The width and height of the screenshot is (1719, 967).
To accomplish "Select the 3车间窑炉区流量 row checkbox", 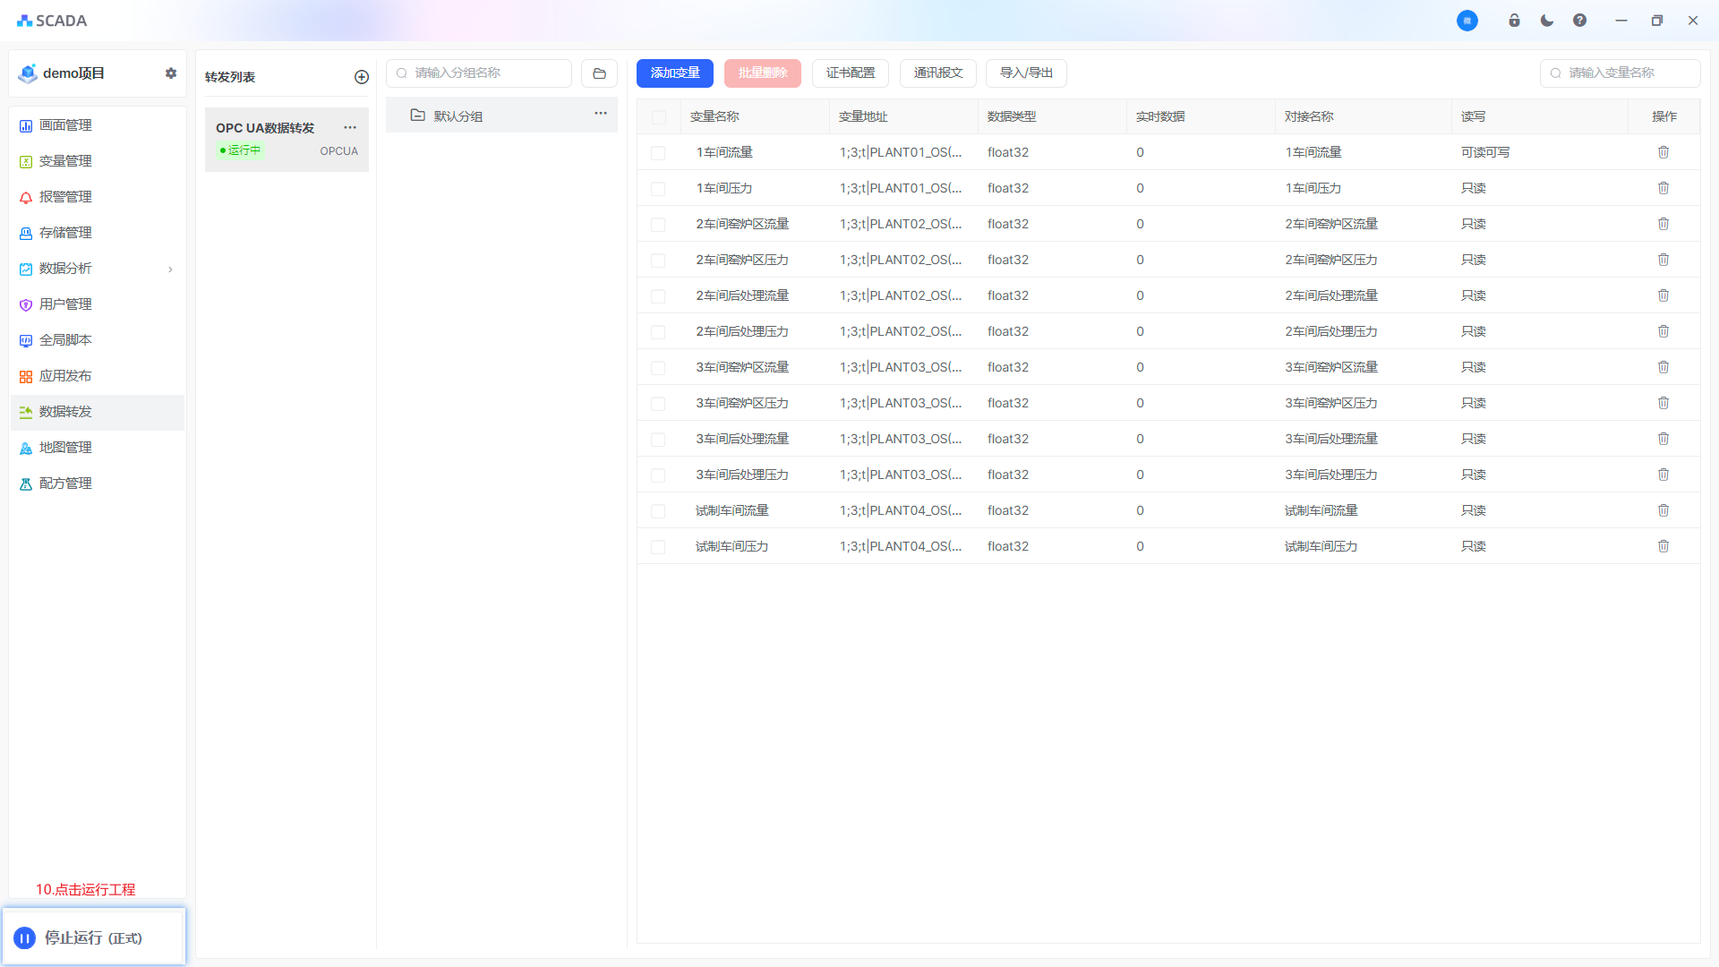I will [x=658, y=368].
